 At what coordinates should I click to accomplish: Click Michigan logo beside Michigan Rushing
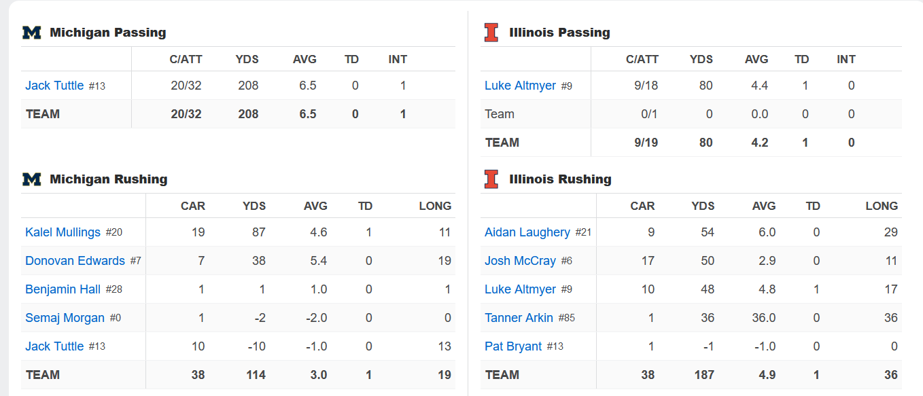tap(32, 179)
